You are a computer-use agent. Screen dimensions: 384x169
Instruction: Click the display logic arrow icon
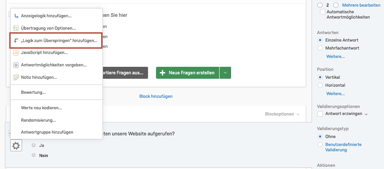[16, 16]
